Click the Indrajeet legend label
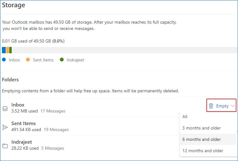 pyautogui.click(x=76, y=60)
